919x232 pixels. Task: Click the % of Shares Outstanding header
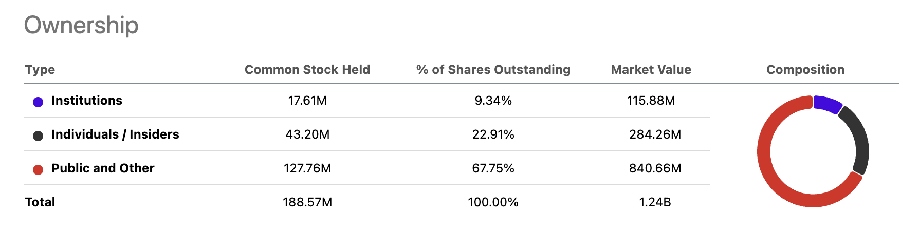coord(493,70)
